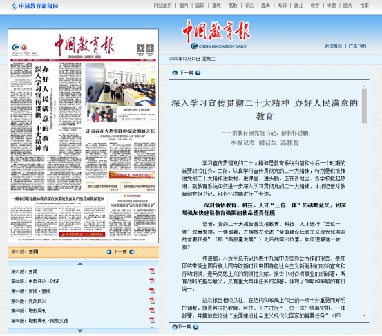Open PDF icon for 第03版 新闻·要闻
This screenshot has width=382, height=336.
152,290
